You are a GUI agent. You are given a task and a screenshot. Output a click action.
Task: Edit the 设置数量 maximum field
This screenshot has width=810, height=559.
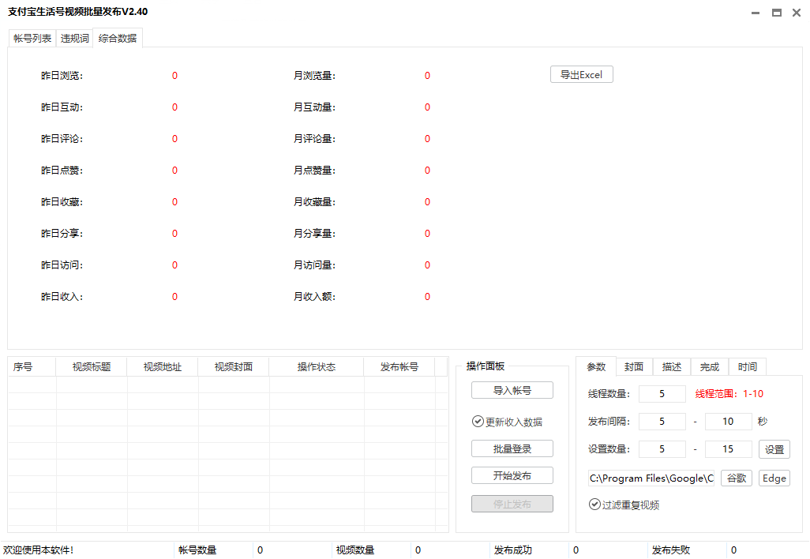point(728,449)
